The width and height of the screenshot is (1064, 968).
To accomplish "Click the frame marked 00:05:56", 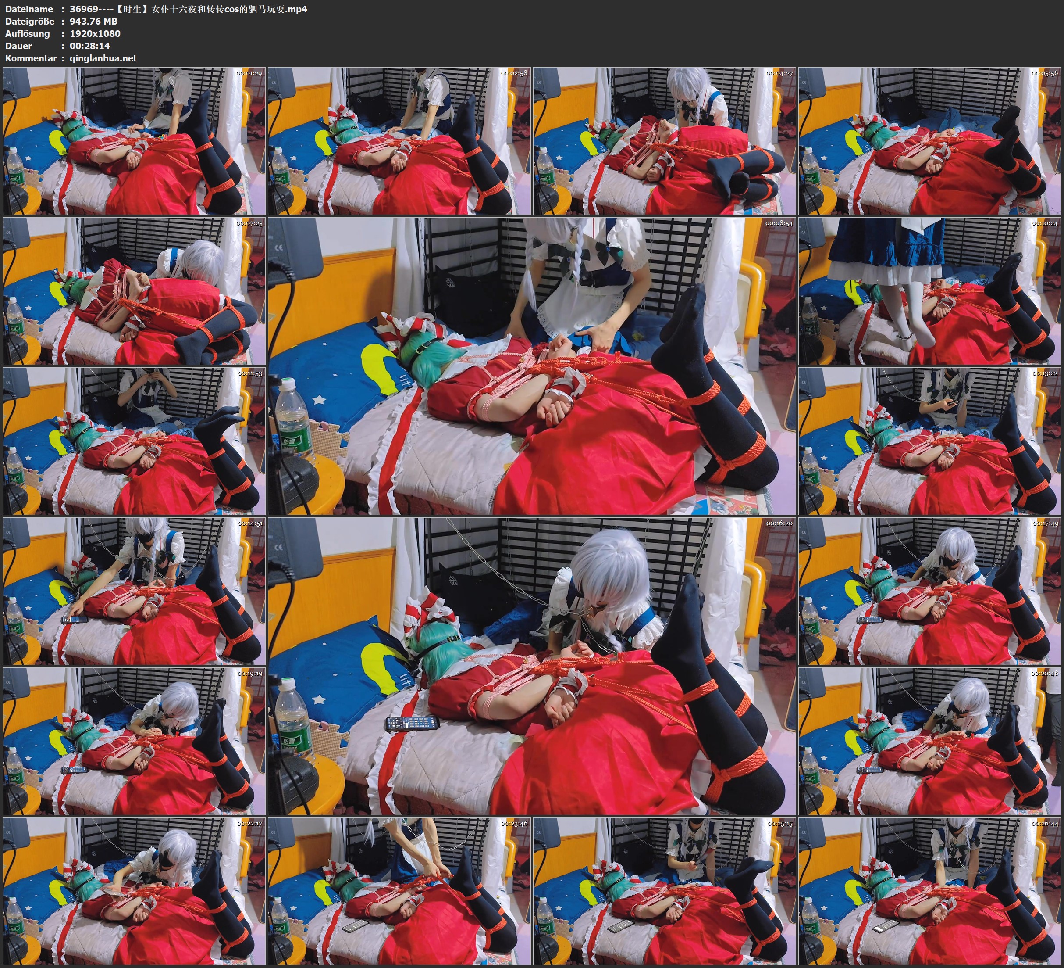I will pos(930,141).
